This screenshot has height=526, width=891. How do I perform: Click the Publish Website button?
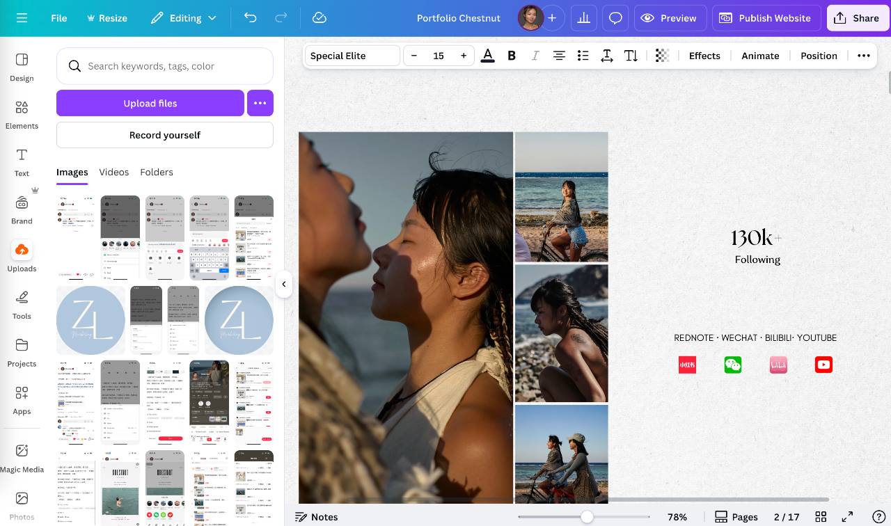pos(766,18)
